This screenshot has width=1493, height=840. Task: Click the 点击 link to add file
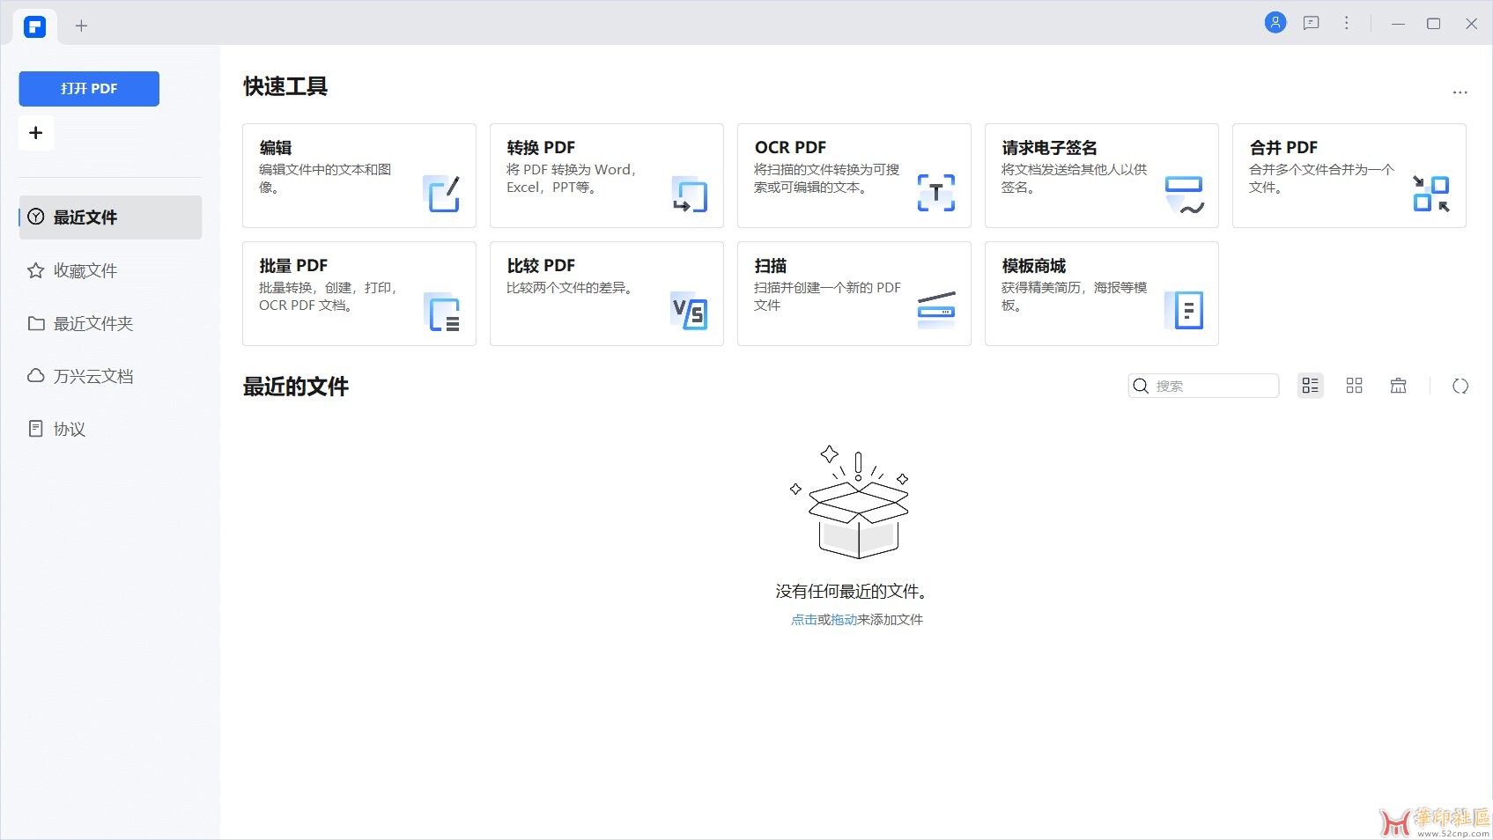[803, 620]
